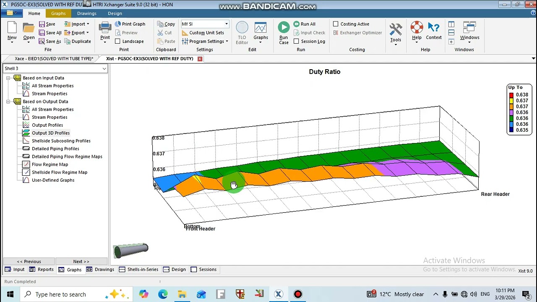Viewport: 537px width, 302px height.
Task: Switch to the Home ribbon tab
Action: [34, 13]
